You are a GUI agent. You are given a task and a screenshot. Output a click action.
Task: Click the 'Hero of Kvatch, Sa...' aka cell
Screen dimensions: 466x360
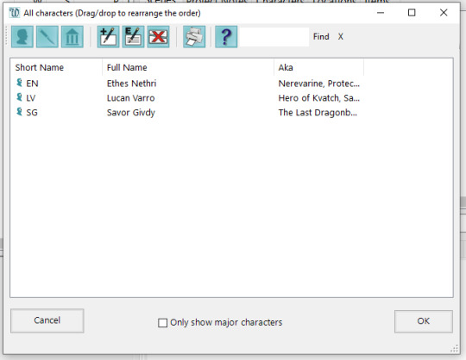(x=319, y=98)
